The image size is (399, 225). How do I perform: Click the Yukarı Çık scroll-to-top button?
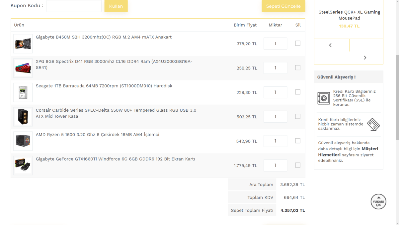[x=378, y=201]
